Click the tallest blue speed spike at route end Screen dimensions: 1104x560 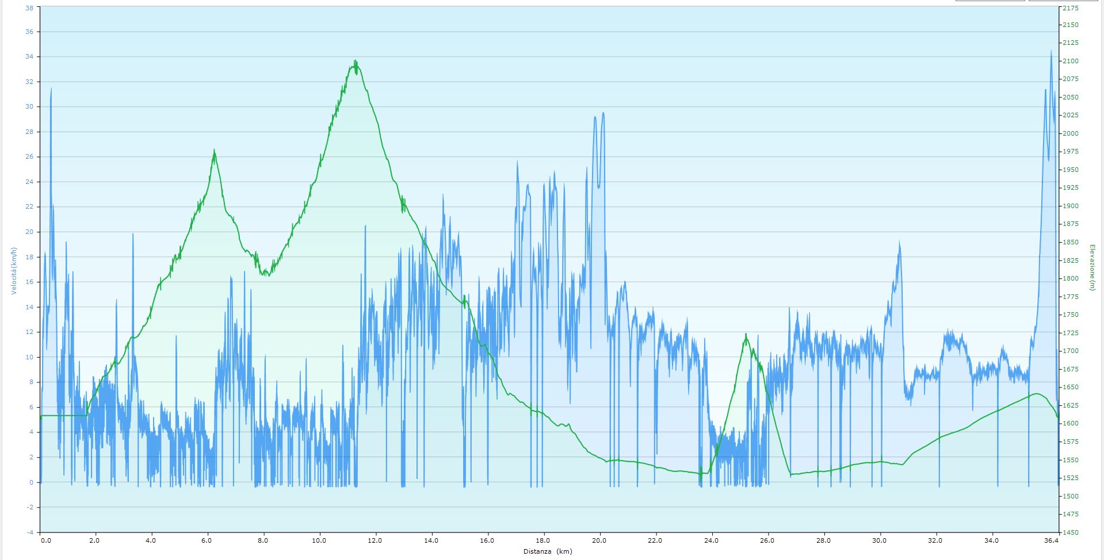tap(1050, 53)
